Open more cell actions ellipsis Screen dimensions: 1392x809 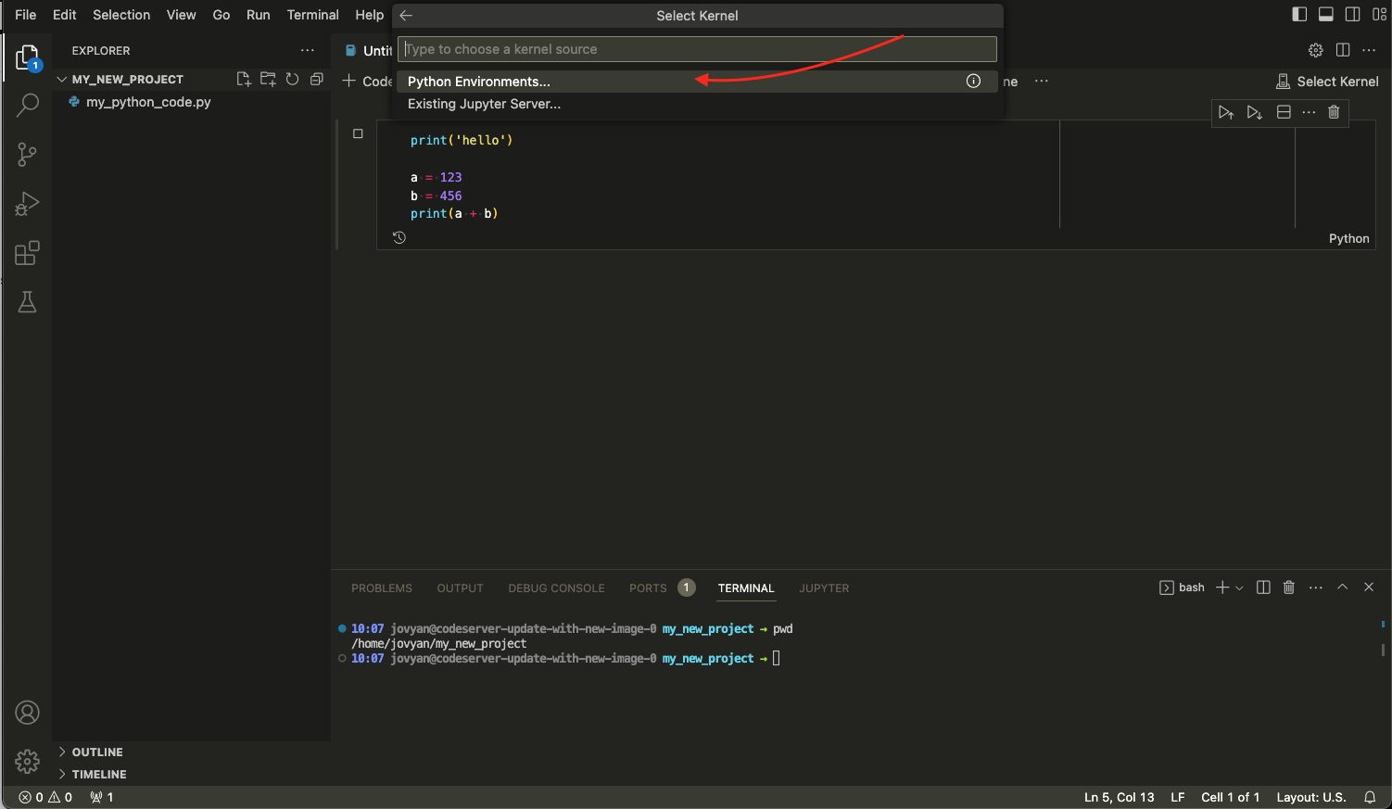[1309, 112]
